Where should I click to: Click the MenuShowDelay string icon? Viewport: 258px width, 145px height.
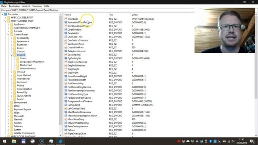point(66,119)
